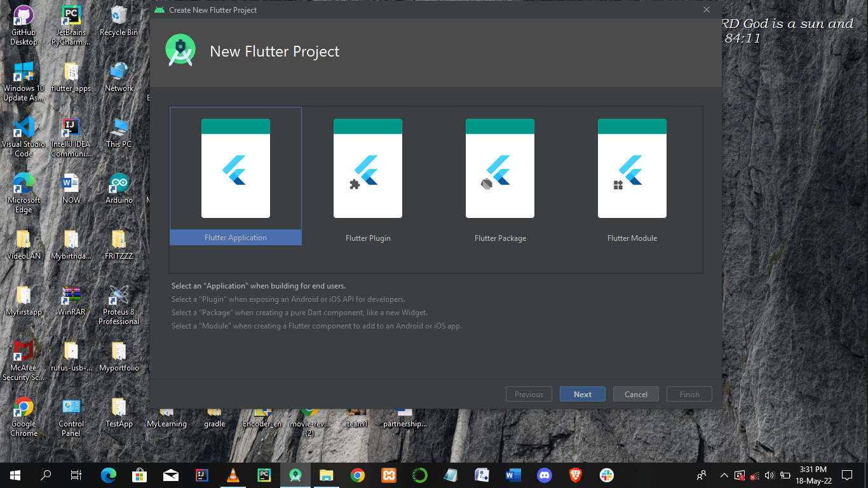The image size is (868, 488).
Task: Click the Finish button
Action: pos(689,394)
